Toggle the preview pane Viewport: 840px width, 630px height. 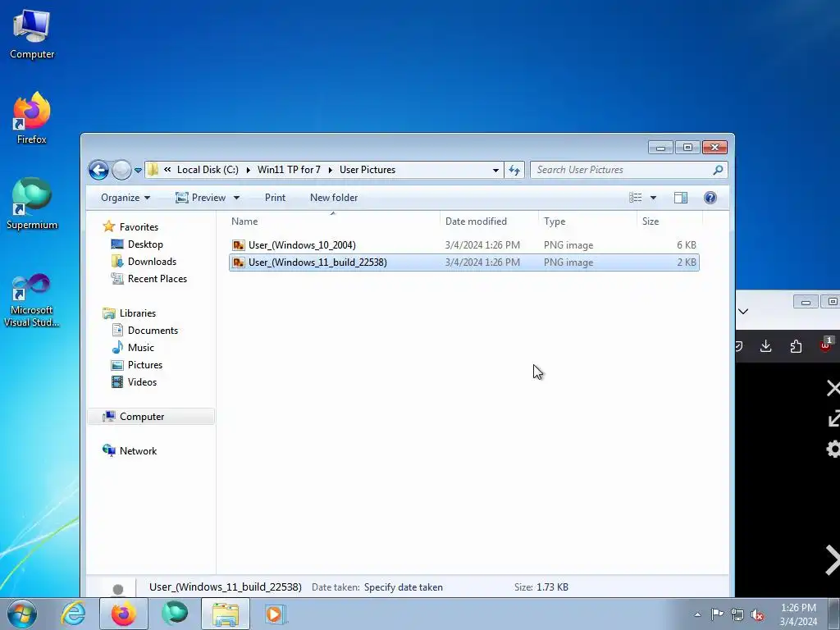(680, 198)
